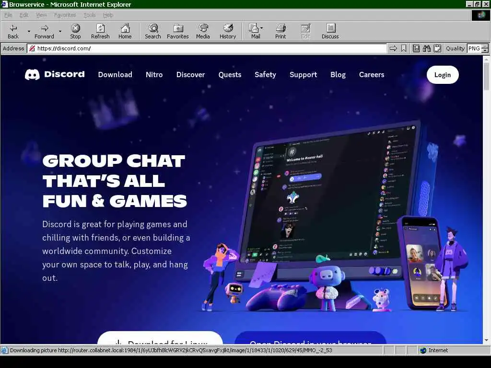Open the View menu

[41, 15]
